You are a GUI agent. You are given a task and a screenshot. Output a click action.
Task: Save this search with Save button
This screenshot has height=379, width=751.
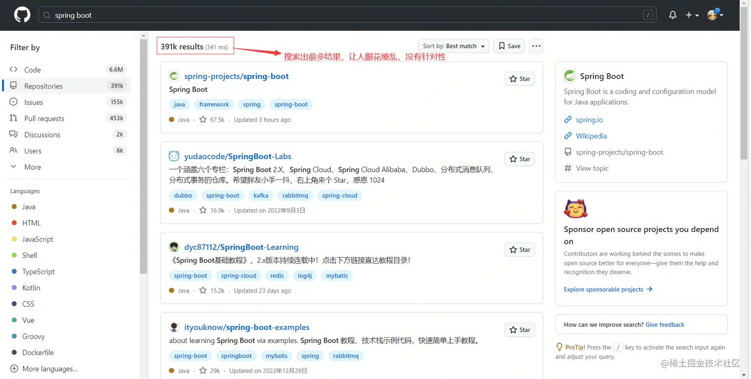click(x=509, y=46)
